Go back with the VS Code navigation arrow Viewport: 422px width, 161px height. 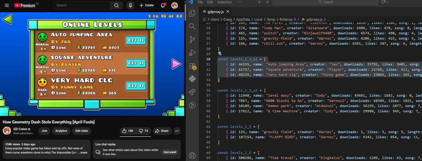pyautogui.click(x=261, y=2)
